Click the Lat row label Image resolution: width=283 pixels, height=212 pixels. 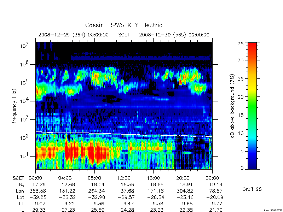[x=21, y=197]
